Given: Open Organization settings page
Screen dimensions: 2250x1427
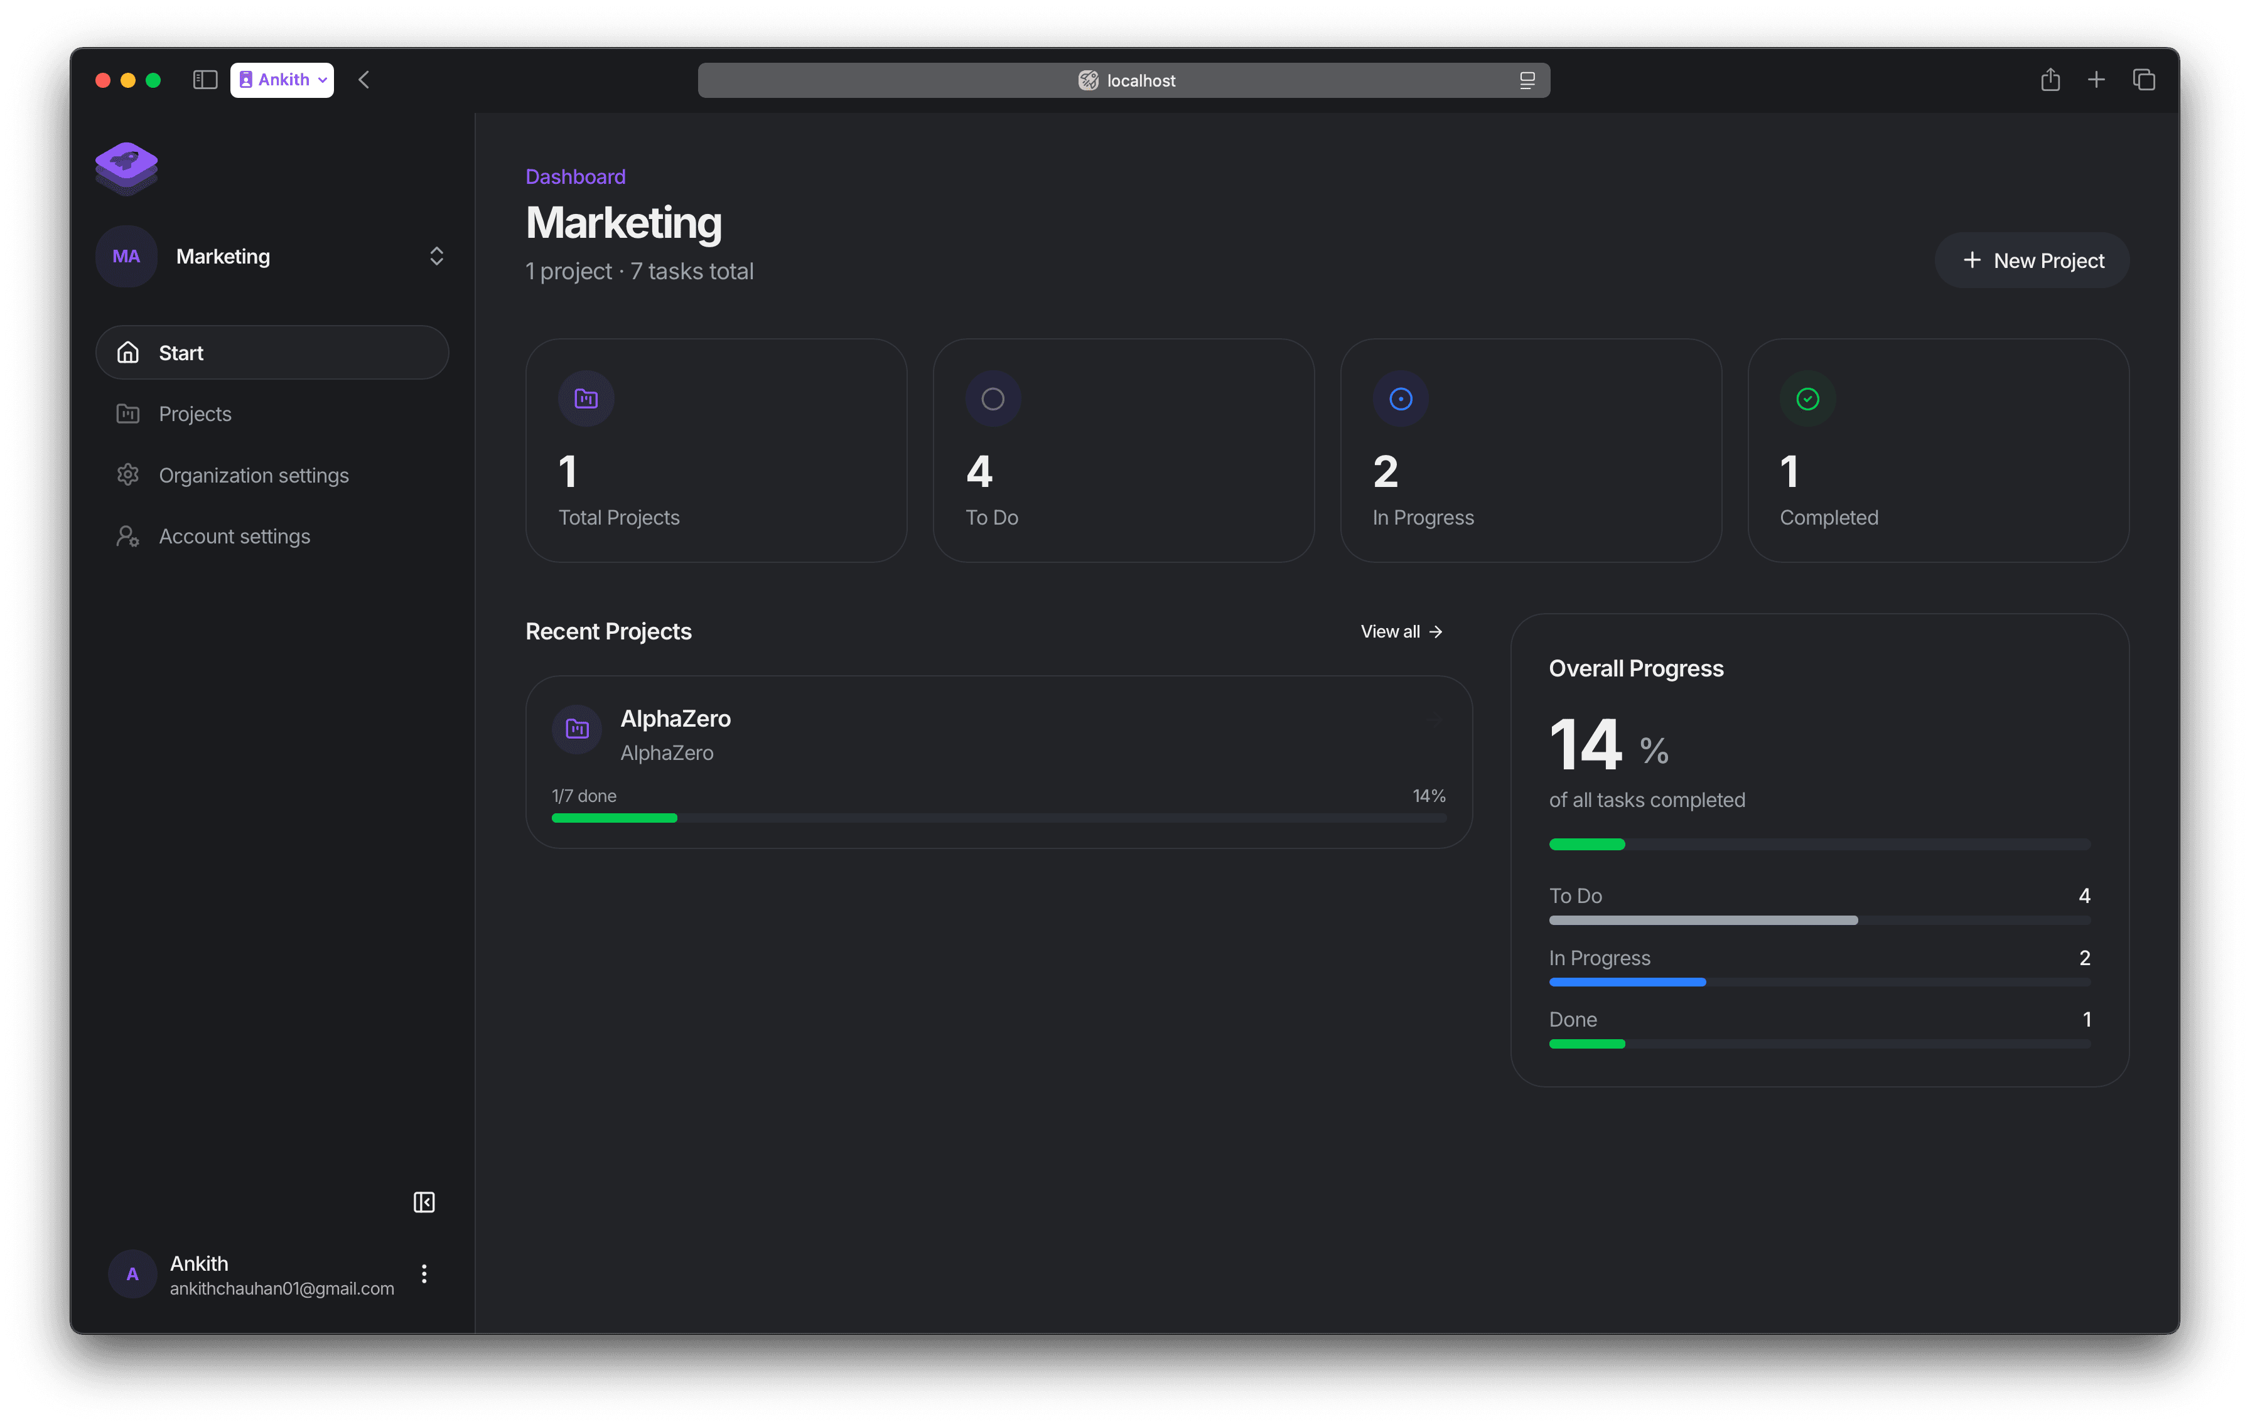Looking at the screenshot, I should pos(253,476).
